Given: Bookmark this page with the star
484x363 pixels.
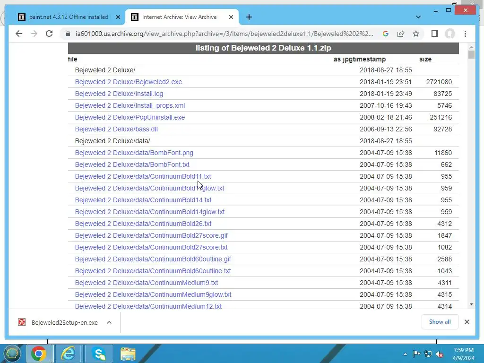Looking at the screenshot, I should tap(416, 34).
